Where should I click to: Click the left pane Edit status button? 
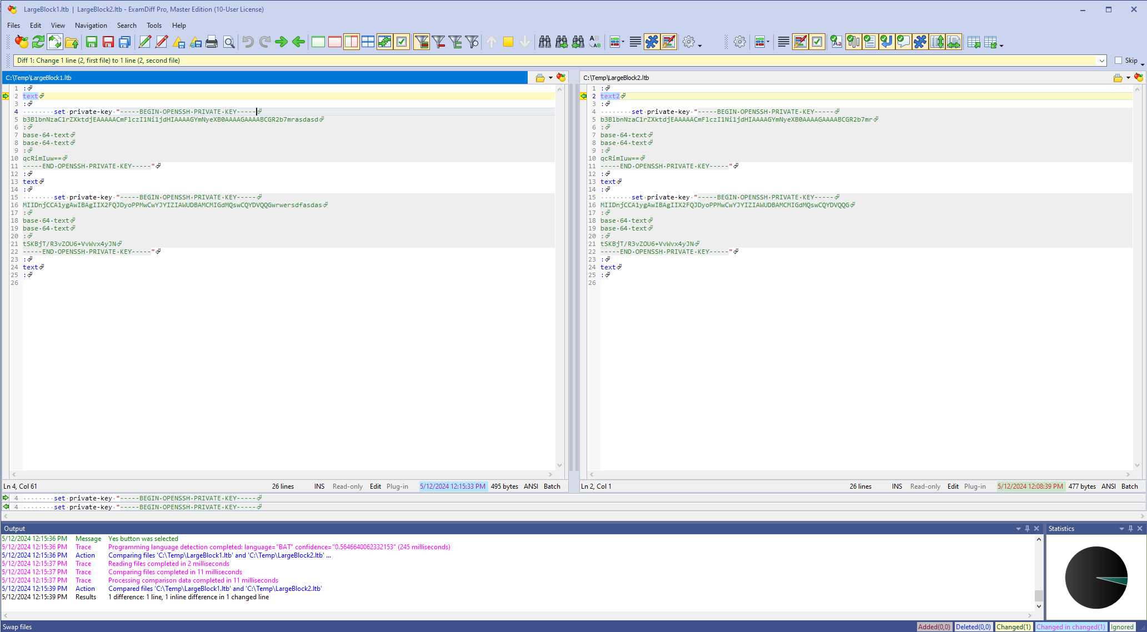tap(375, 486)
